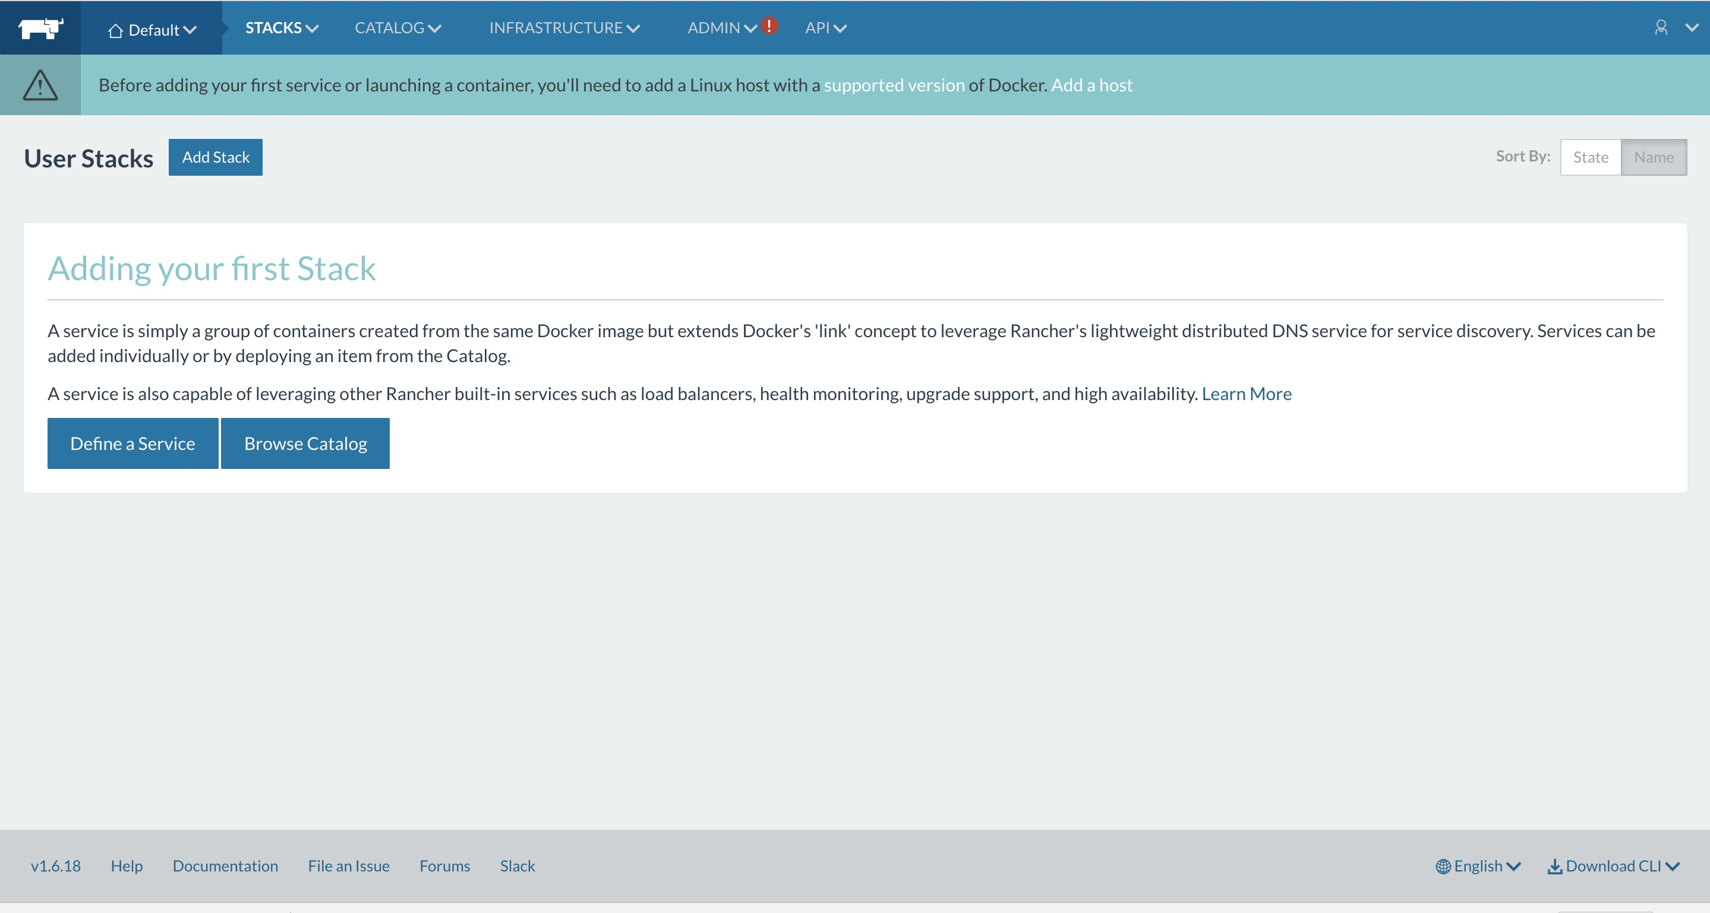
Task: Click the Add Stack button
Action: point(215,157)
